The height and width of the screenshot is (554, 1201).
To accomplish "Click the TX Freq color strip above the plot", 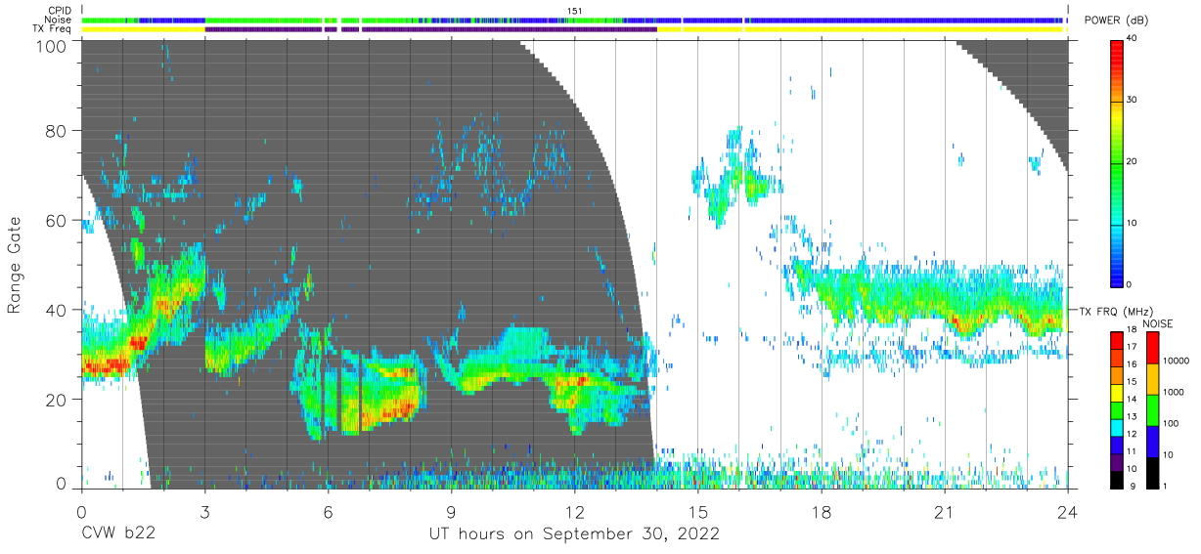I will coord(572,29).
